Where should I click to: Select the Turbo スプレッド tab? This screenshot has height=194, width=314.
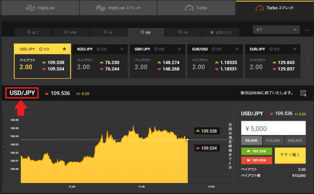(274, 8)
